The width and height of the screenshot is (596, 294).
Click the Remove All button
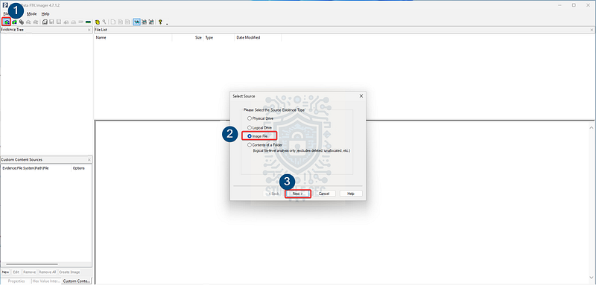click(x=48, y=272)
